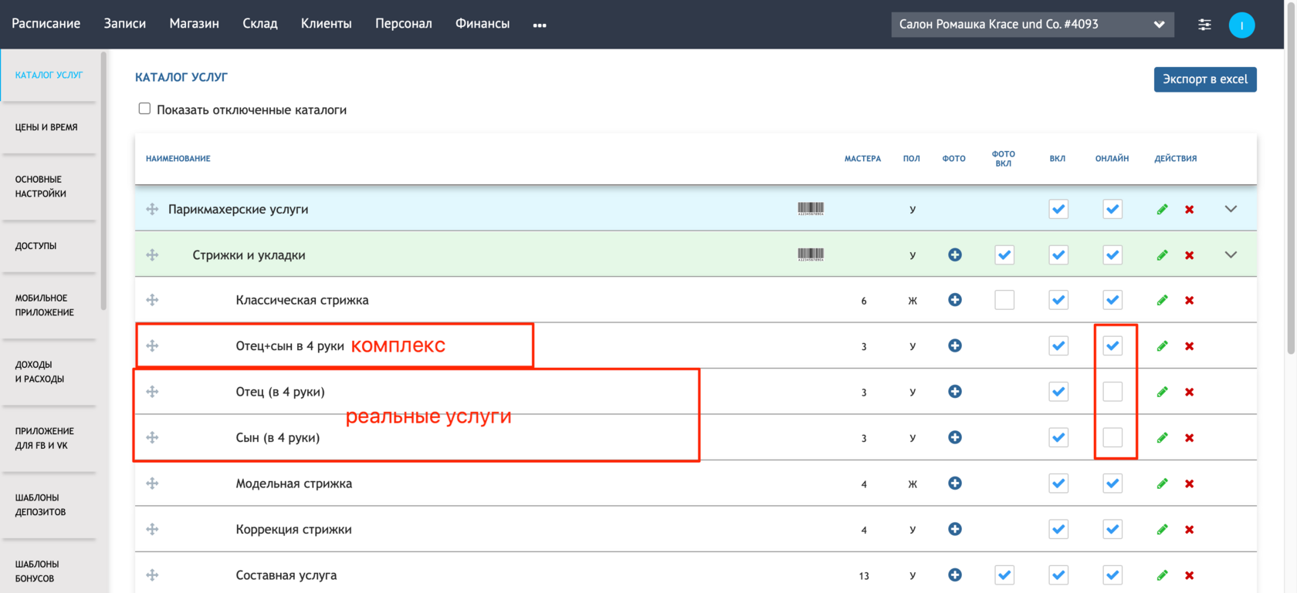This screenshot has height=593, width=1297.
Task: Delete Стрижки и укладки with red cross
Action: pyautogui.click(x=1189, y=255)
